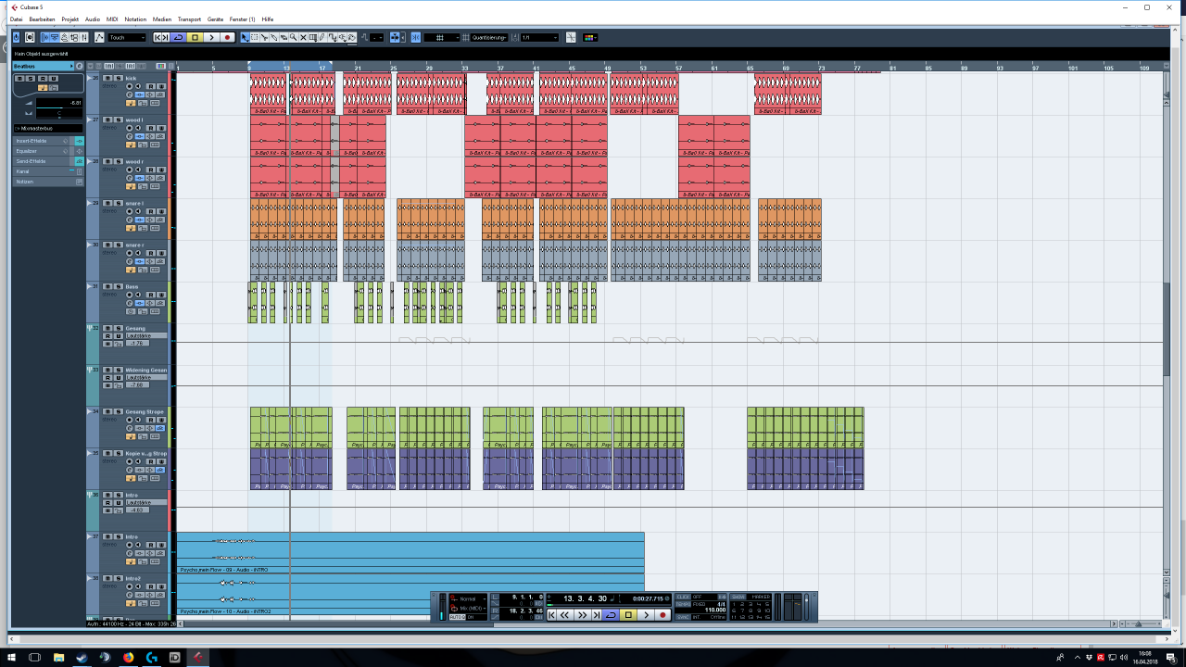Open the Touch automation mode dropdown
The width and height of the screenshot is (1186, 667).
(x=127, y=37)
